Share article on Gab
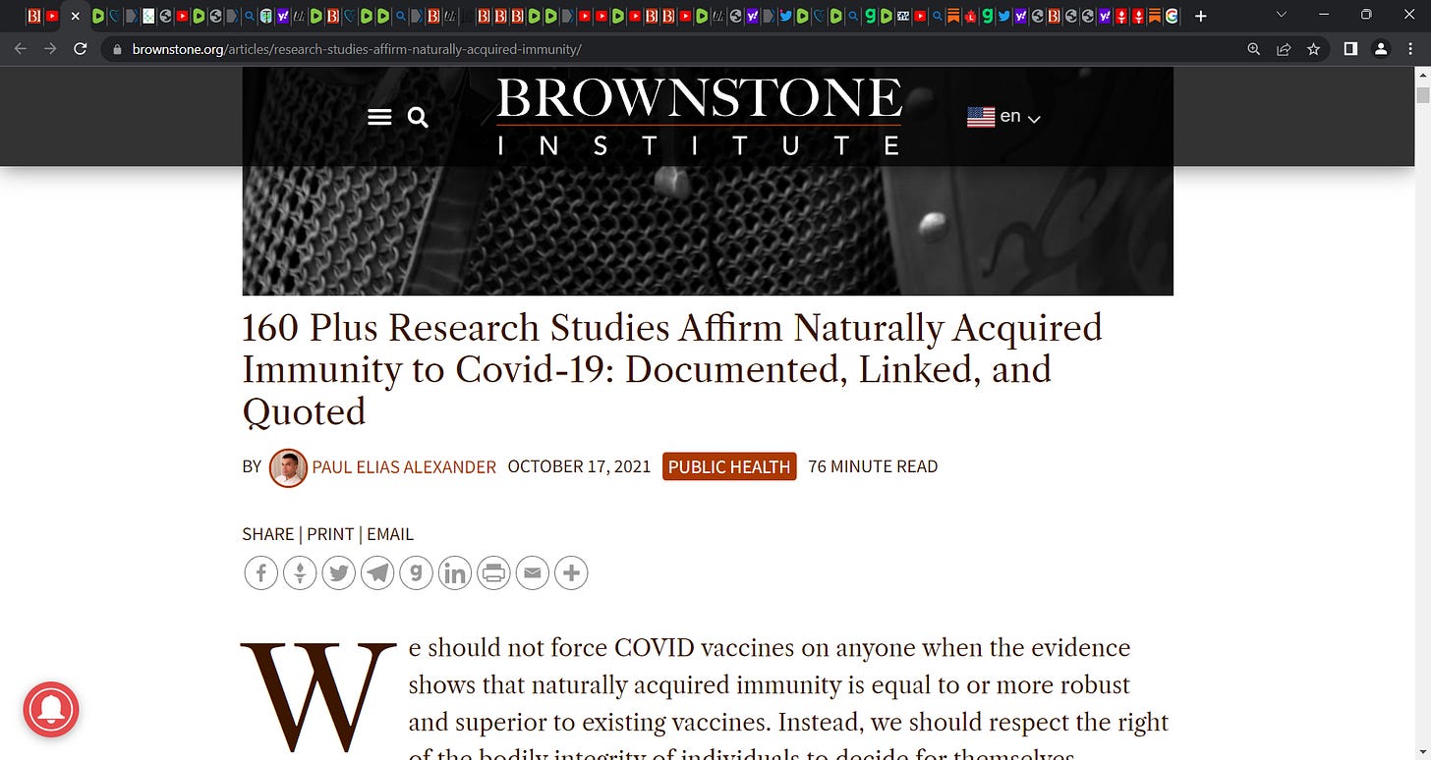Viewport: 1431px width, 760px height. click(x=416, y=572)
